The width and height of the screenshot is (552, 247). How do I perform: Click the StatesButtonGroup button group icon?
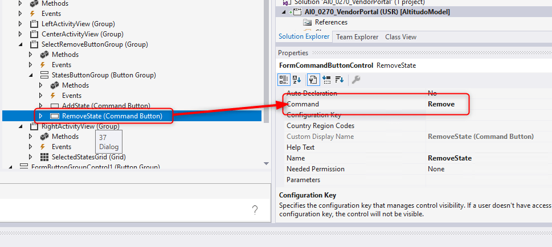[44, 75]
